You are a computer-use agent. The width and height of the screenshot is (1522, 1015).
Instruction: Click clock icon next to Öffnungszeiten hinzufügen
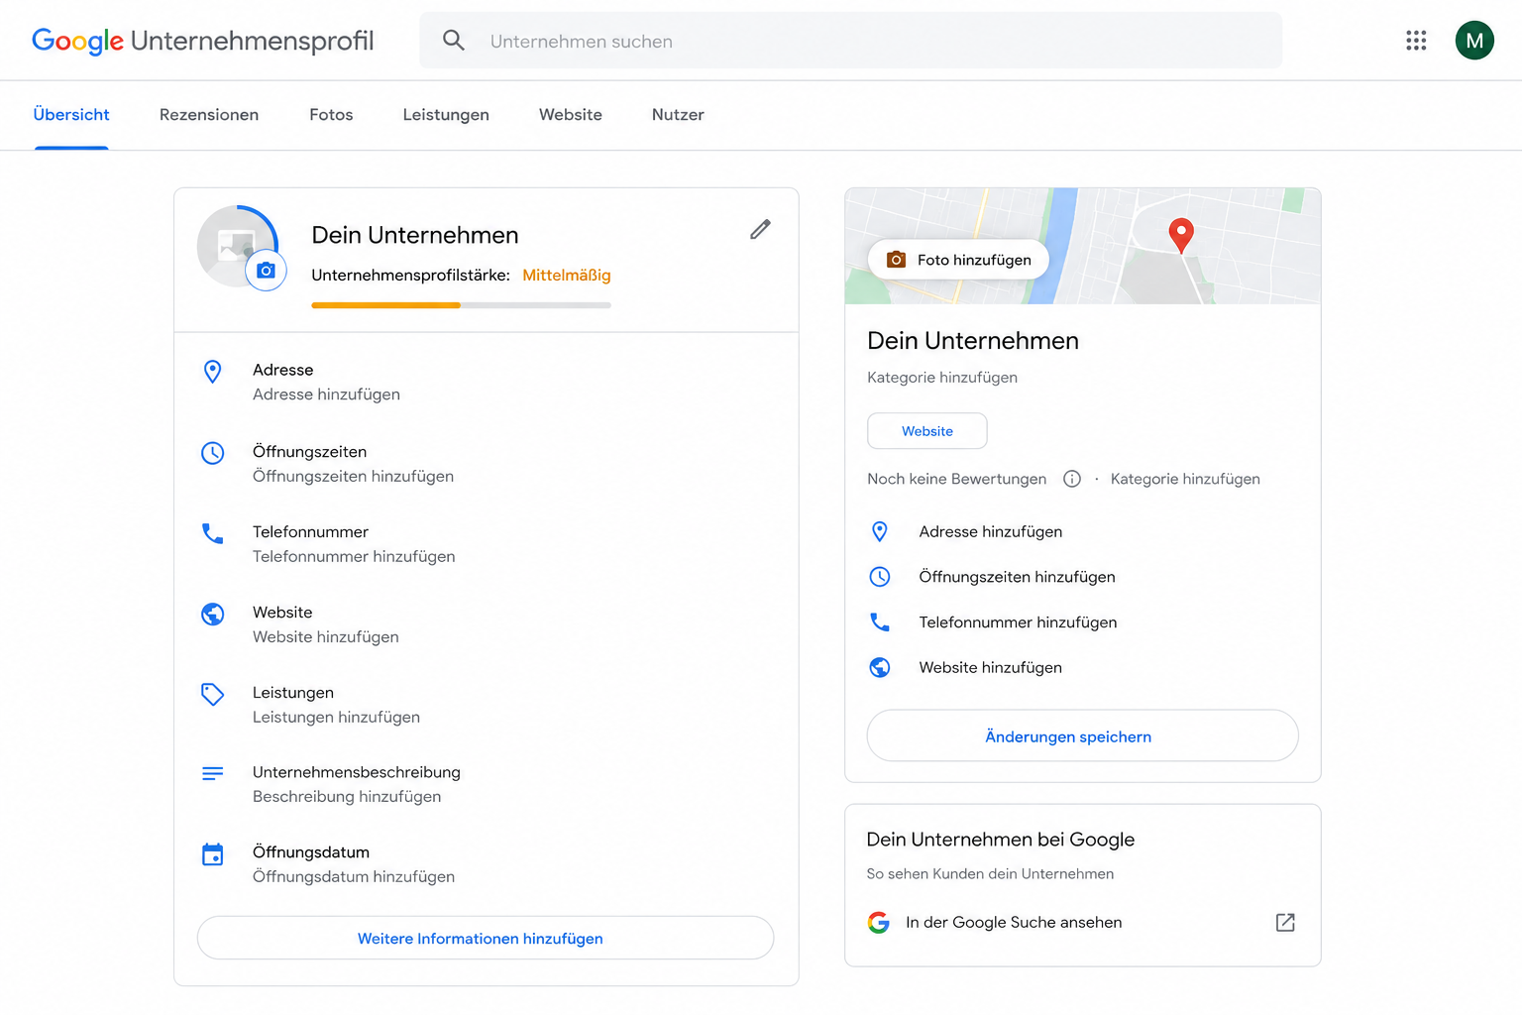point(879,577)
